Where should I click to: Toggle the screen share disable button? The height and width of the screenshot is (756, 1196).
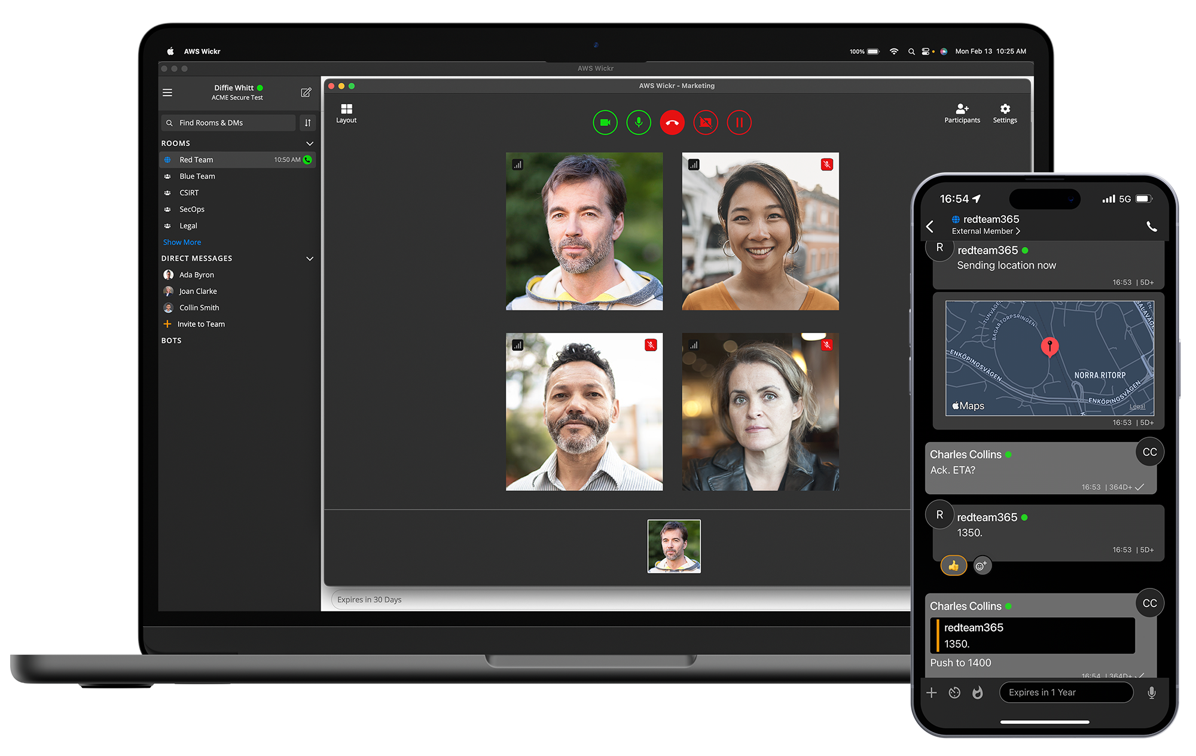tap(704, 121)
